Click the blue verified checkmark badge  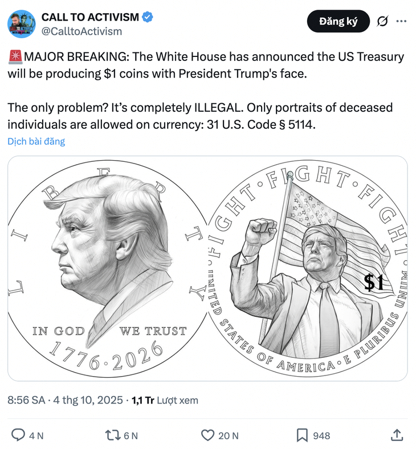click(x=148, y=17)
